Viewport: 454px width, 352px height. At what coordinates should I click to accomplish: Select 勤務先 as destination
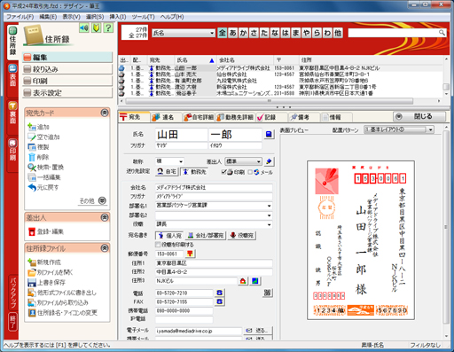pyautogui.click(x=194, y=171)
